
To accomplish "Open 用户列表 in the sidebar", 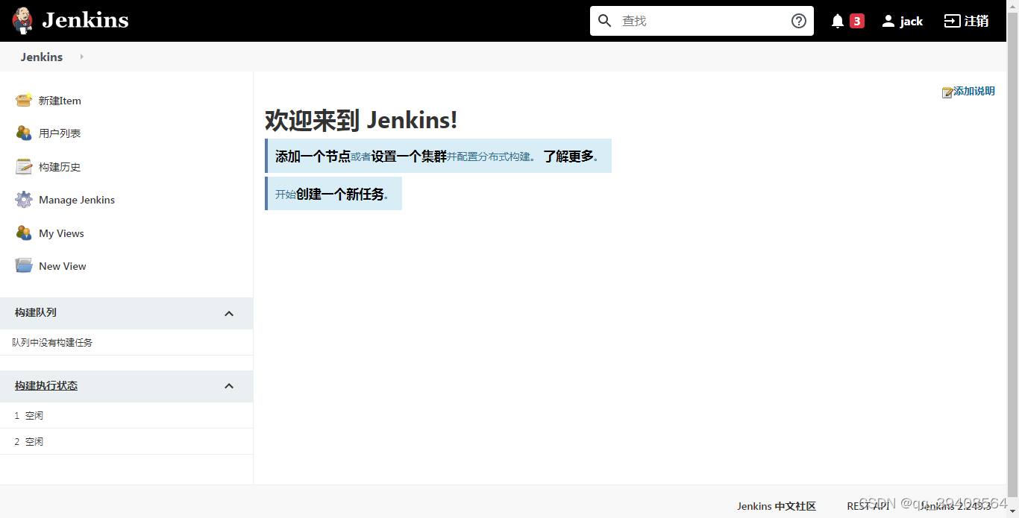I will click(60, 133).
